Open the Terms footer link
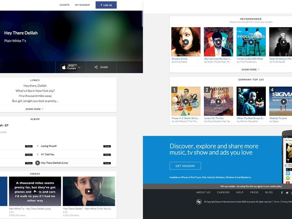Screen dimensions: 292x219 point(276,202)
